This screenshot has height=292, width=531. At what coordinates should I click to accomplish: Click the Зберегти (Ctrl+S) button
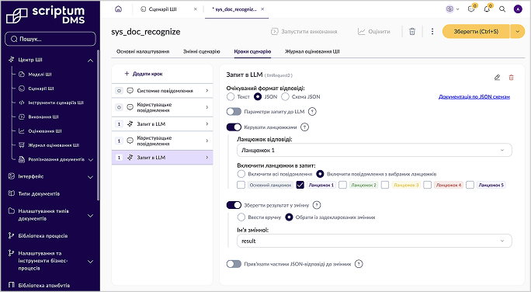coord(476,32)
